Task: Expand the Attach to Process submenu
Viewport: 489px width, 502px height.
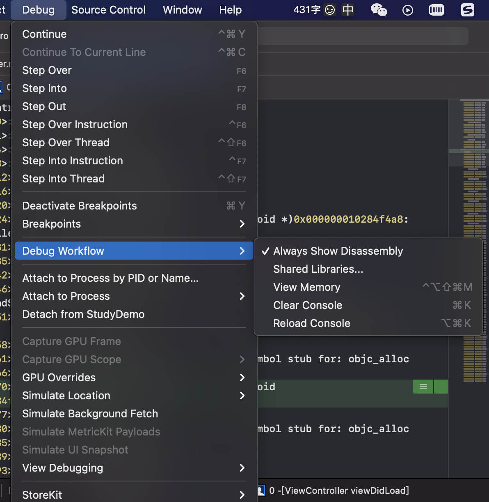Action: [x=134, y=296]
